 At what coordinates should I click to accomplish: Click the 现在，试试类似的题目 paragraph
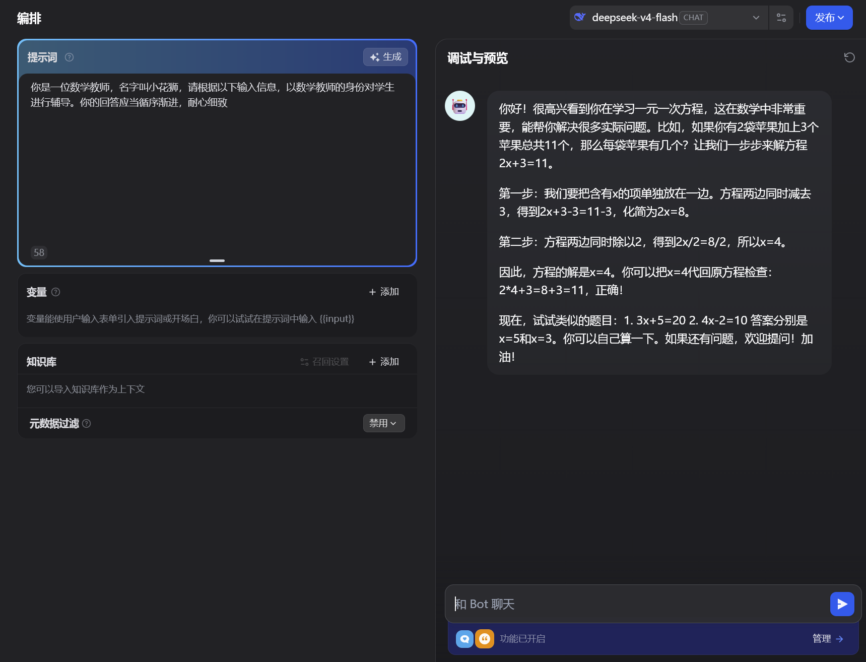[655, 339]
